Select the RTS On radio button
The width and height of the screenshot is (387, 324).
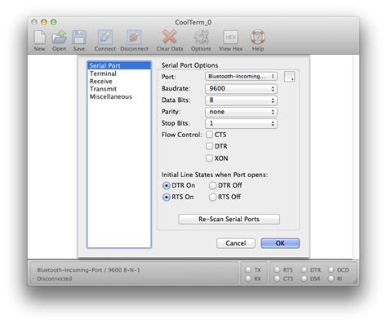click(x=167, y=197)
